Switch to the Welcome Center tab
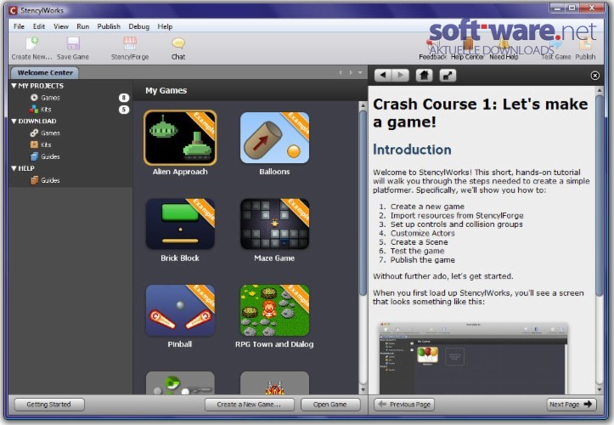Screen dimensions: 614x425 pyautogui.click(x=45, y=72)
